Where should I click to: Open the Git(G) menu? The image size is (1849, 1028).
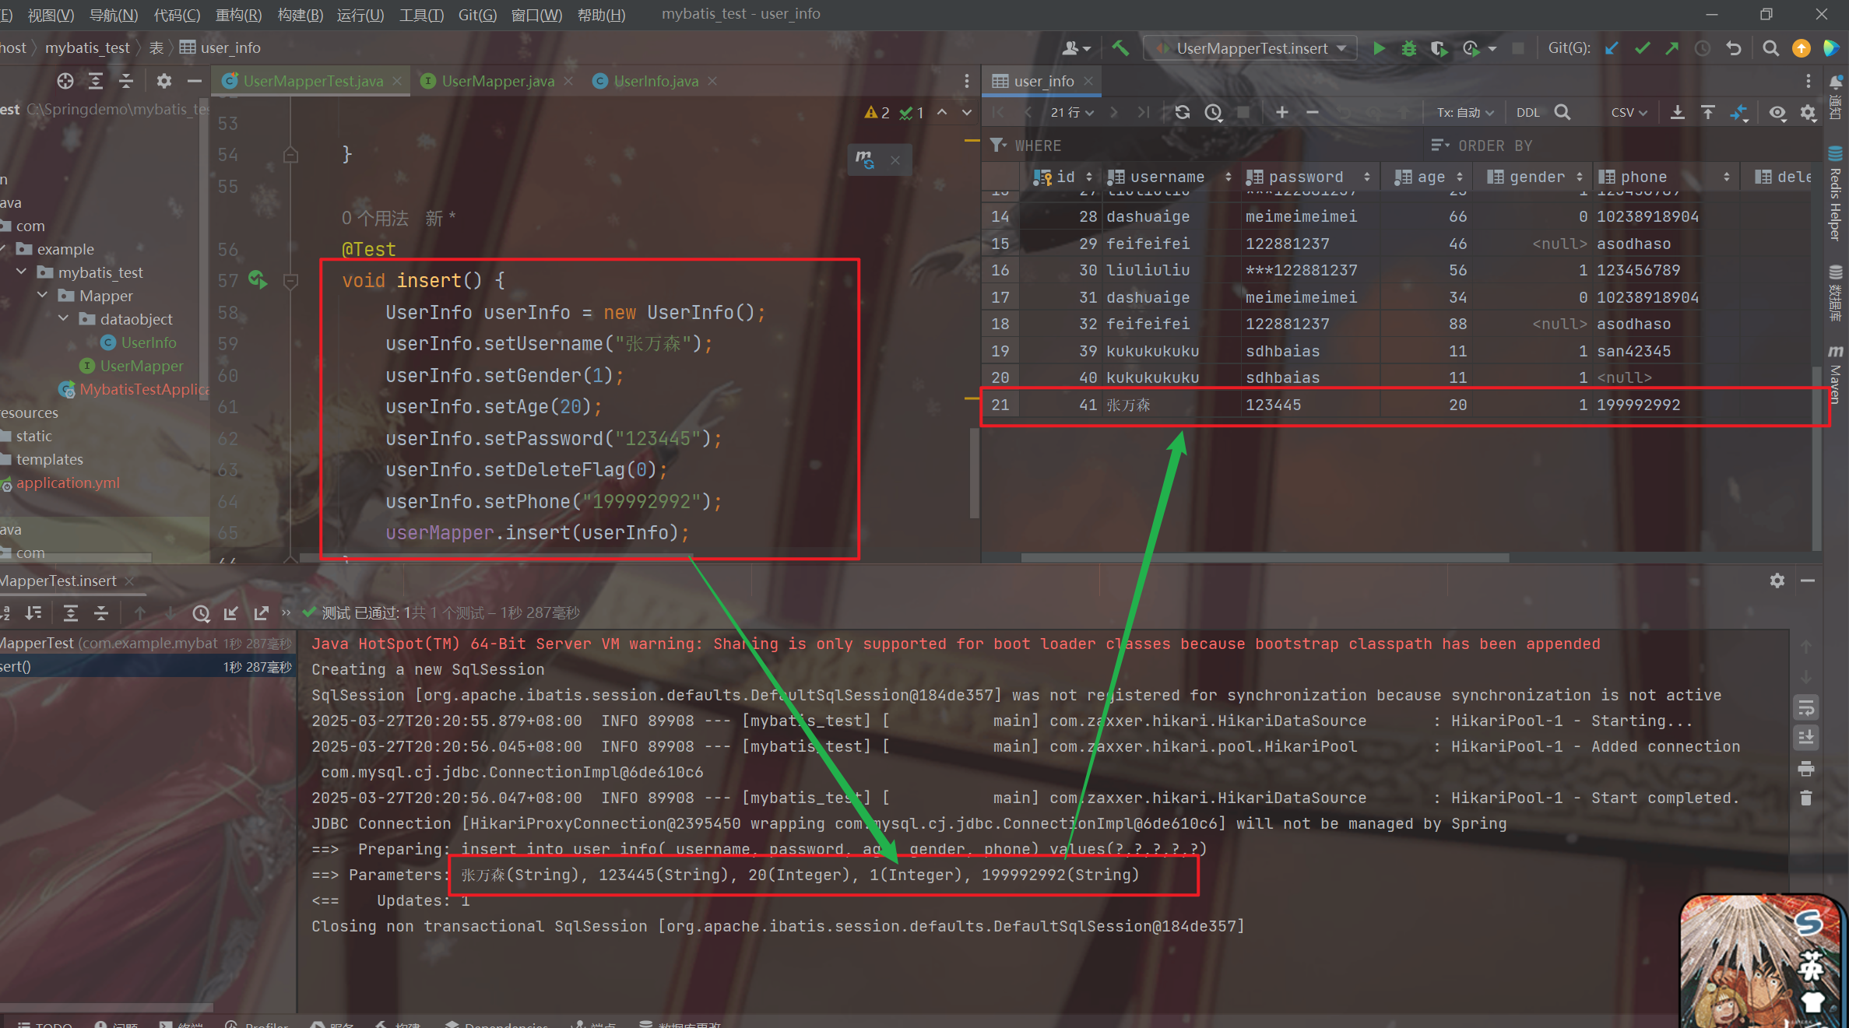click(x=477, y=15)
